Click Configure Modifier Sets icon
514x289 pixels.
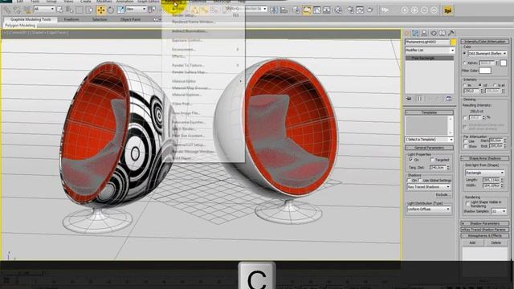[x=449, y=99]
